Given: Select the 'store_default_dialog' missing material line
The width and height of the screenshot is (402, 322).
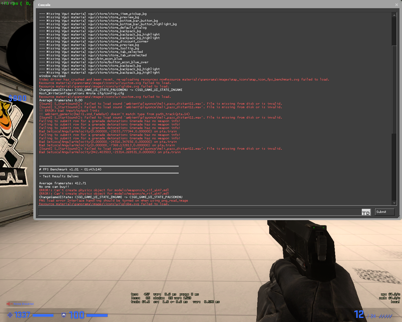Looking at the screenshot, I should pos(93,28).
